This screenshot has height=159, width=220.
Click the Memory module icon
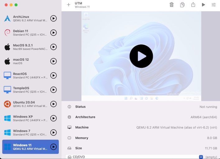click(69, 138)
